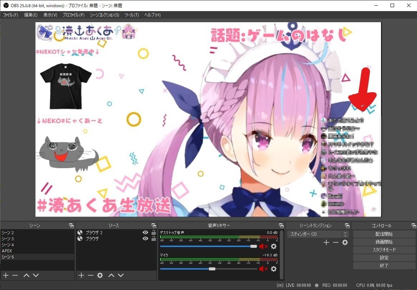Move scene up with arrow icon

(x=26, y=275)
